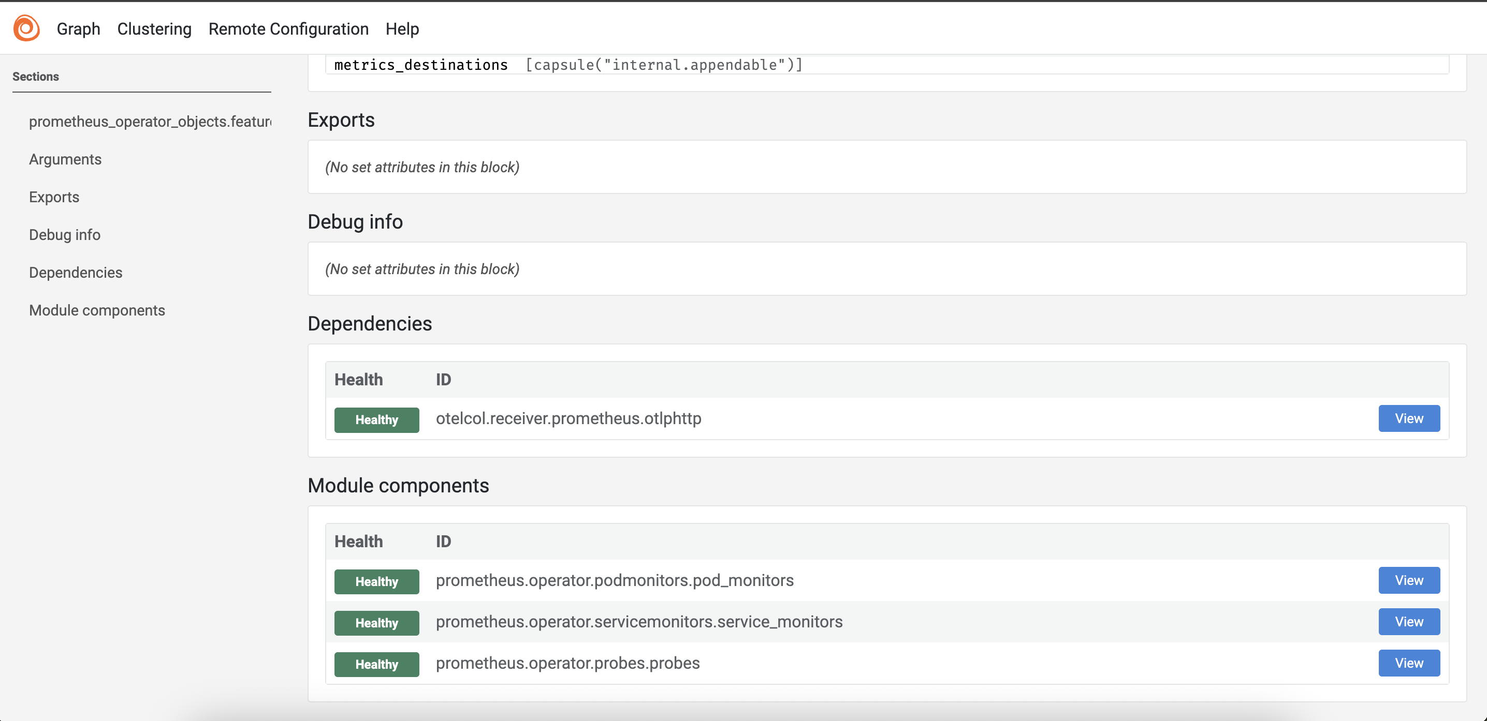The image size is (1487, 721).
Task: Open the Module components section
Action: 97,310
